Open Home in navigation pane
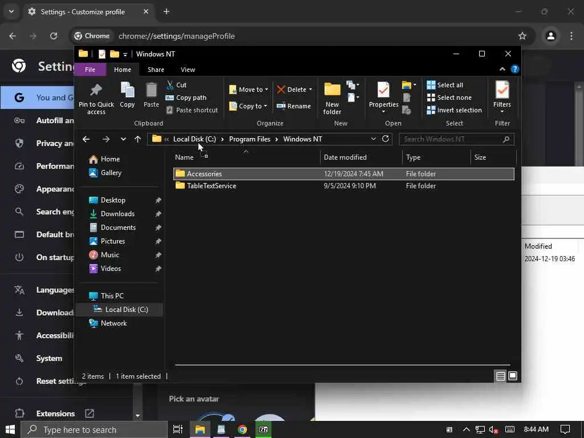584x438 pixels. point(110,159)
